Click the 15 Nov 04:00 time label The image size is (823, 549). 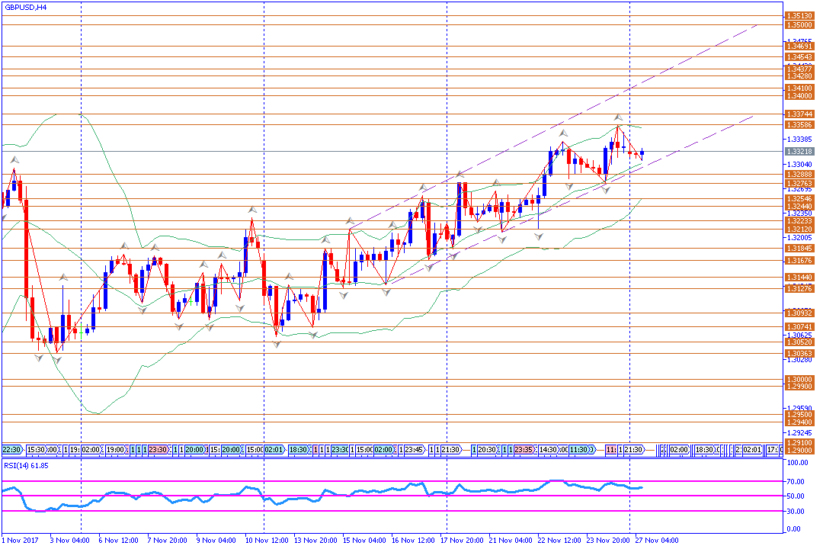click(x=364, y=540)
